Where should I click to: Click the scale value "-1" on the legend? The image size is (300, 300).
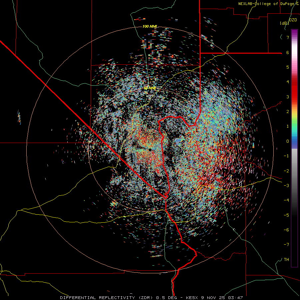point(286,156)
